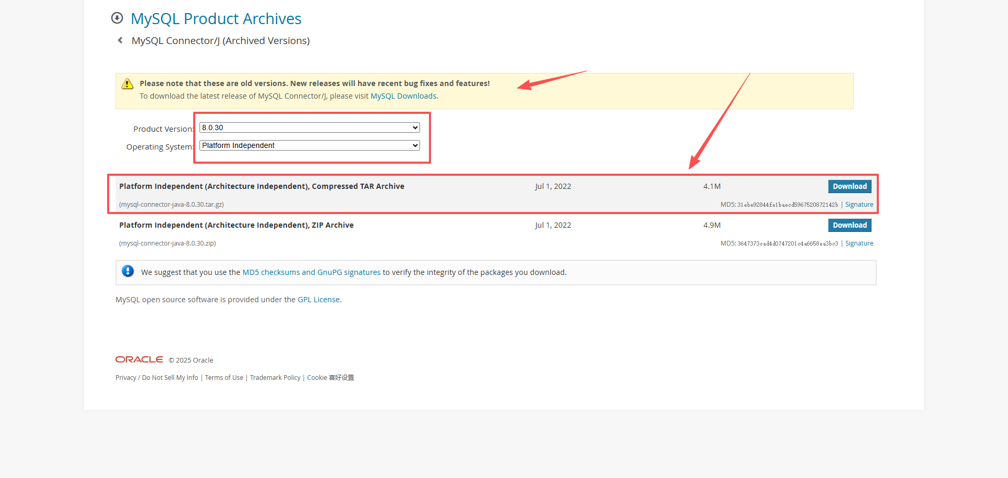
Task: Click the MySQL Product Archives heading
Action: point(216,19)
